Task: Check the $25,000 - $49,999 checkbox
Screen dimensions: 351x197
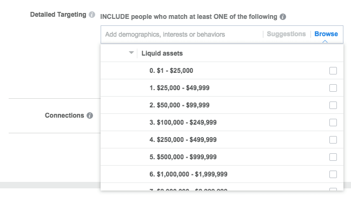Action: (x=333, y=88)
